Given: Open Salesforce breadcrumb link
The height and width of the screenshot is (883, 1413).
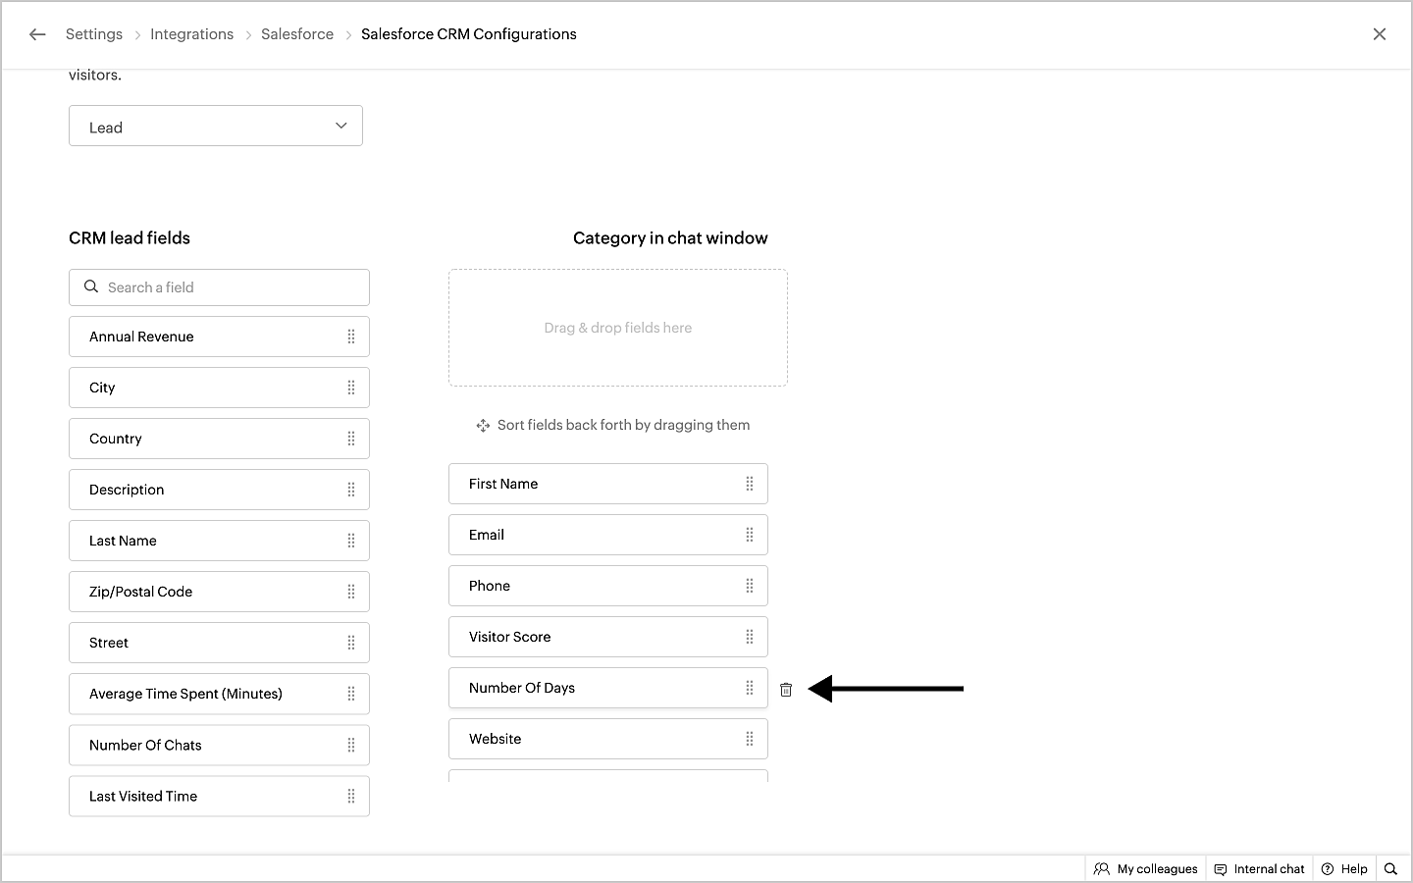Looking at the screenshot, I should click(297, 34).
